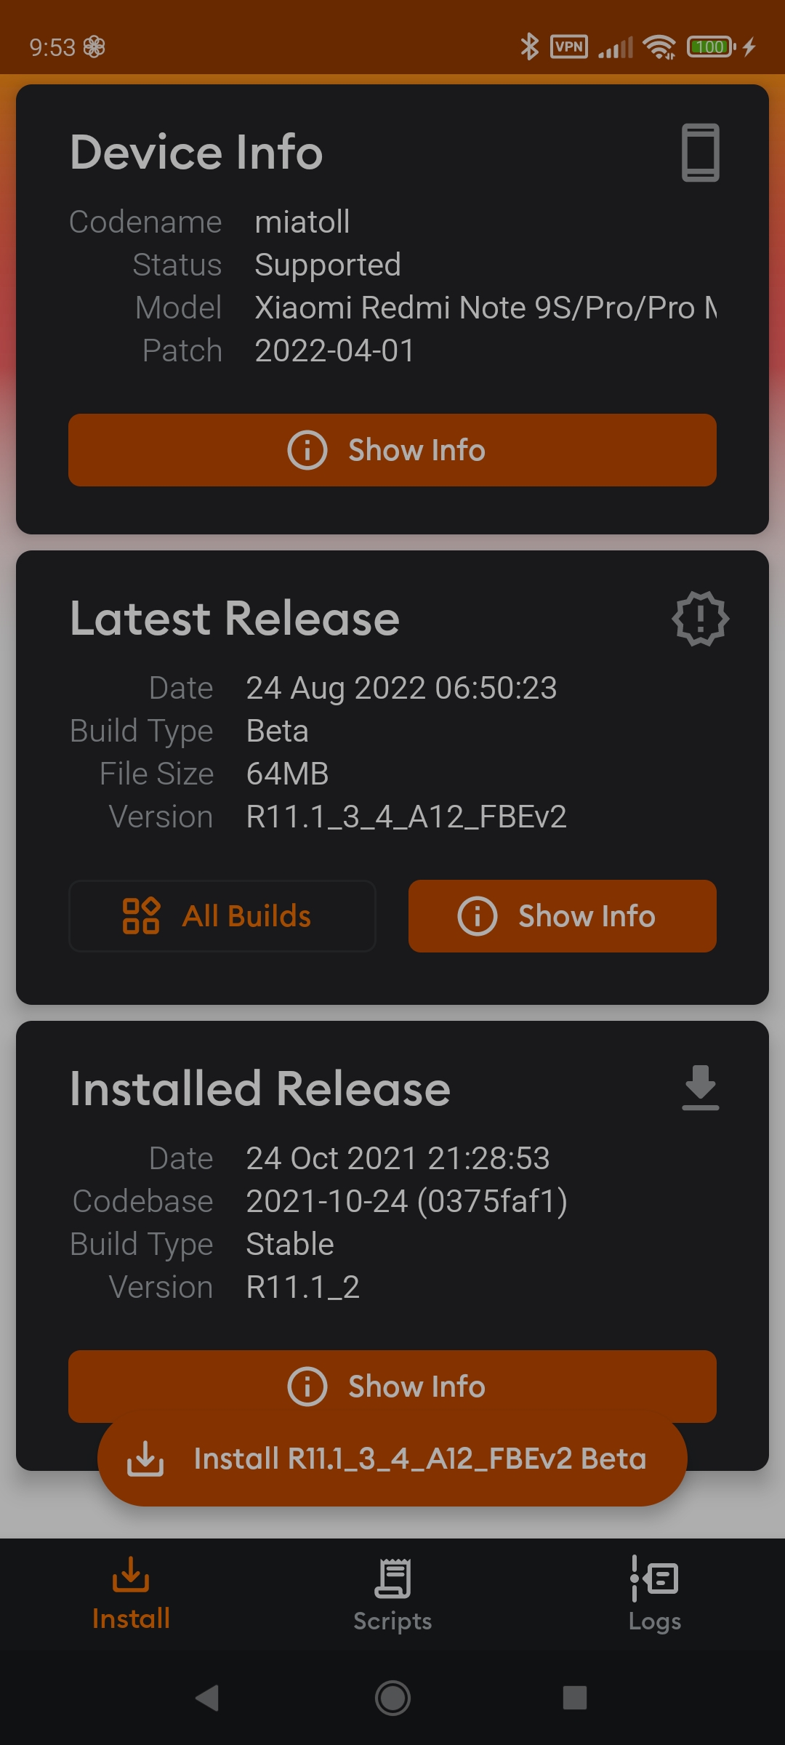Tap the Bluetooth status bar icon
This screenshot has width=785, height=1745.
[x=529, y=47]
